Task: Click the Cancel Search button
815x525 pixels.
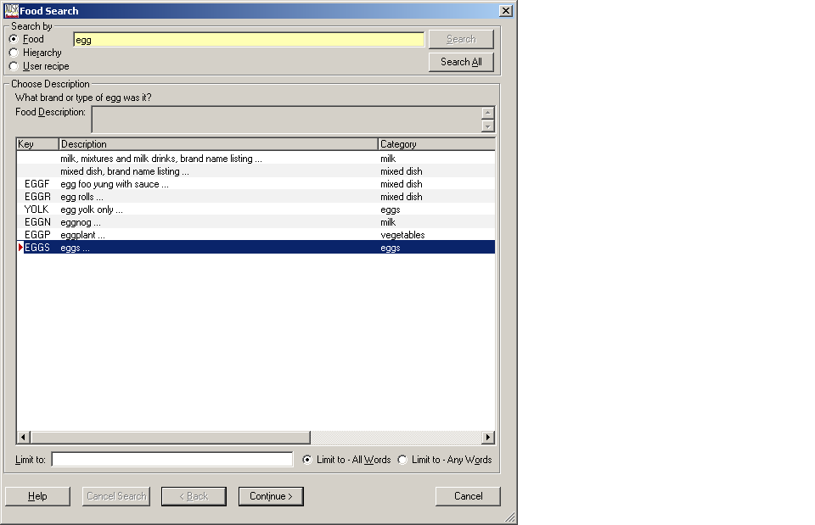Action: 116,496
